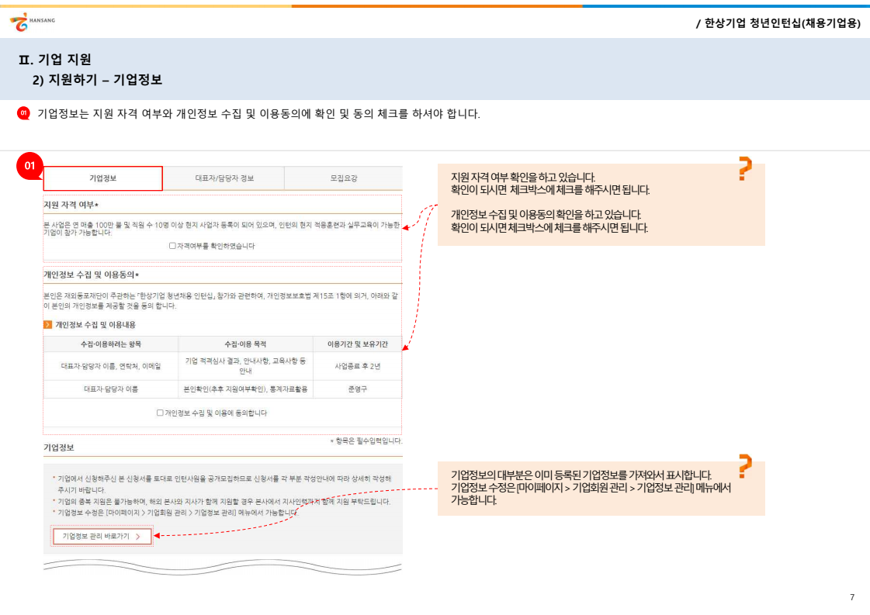Viewport: 870px width, 615px height.
Task: Click the 지원 자격 여부 section heading
Action: (x=71, y=204)
